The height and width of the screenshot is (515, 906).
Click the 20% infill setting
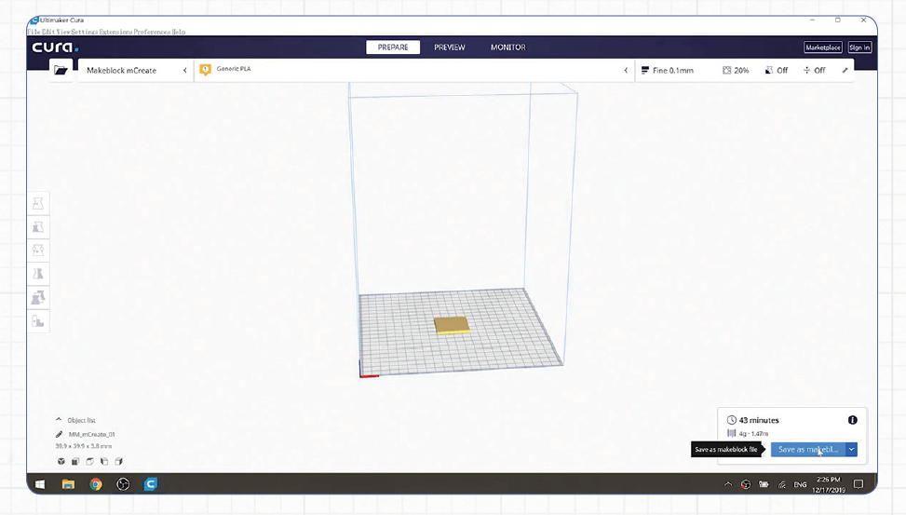(735, 70)
